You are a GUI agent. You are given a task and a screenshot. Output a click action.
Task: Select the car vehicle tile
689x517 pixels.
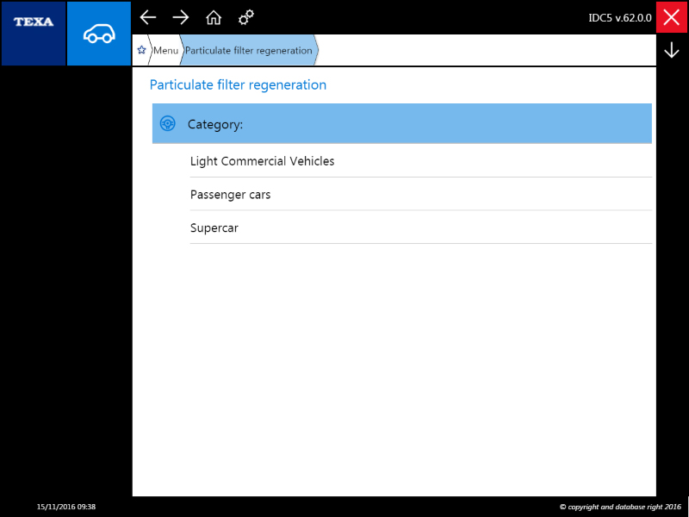pyautogui.click(x=99, y=34)
